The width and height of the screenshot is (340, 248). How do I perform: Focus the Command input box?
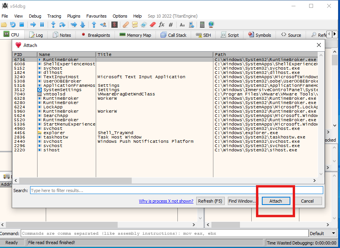[x=165, y=234]
